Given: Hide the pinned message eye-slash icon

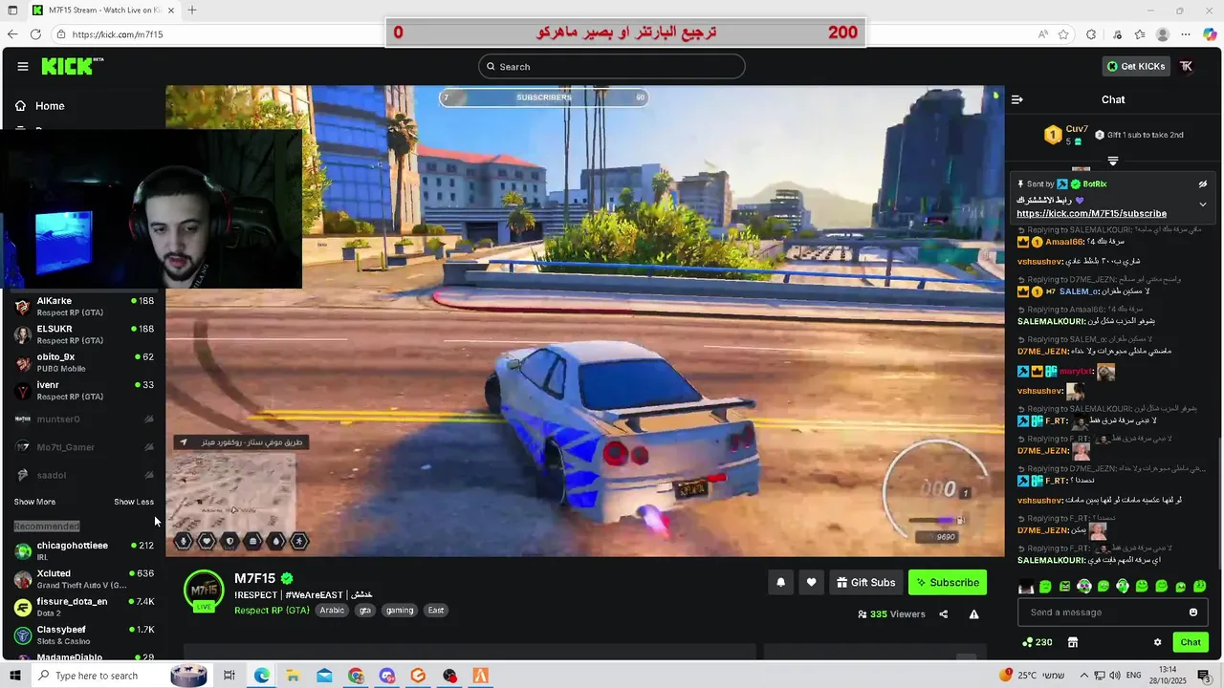Looking at the screenshot, I should point(1203,183).
